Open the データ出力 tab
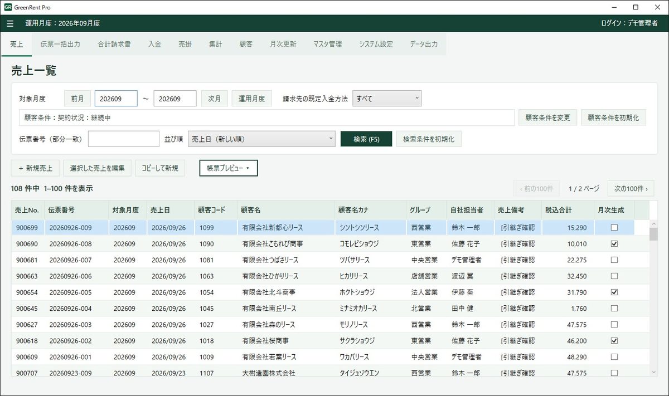Screen dimensions: 669x396 point(424,44)
